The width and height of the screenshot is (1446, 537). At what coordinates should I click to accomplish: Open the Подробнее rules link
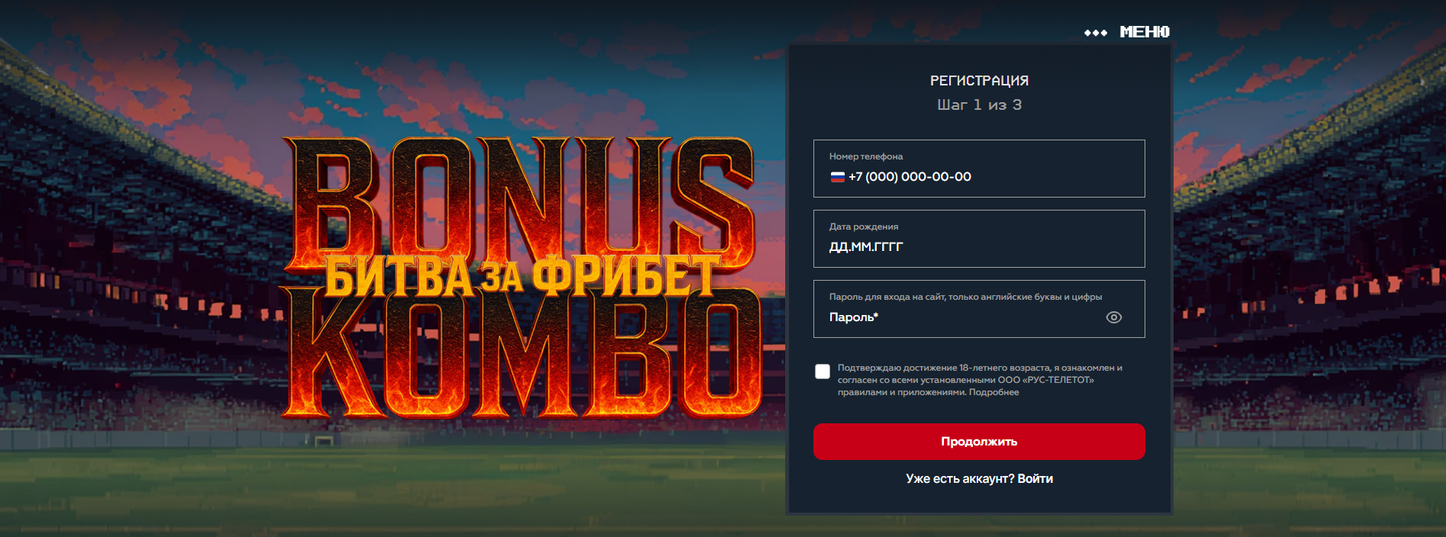point(994,392)
